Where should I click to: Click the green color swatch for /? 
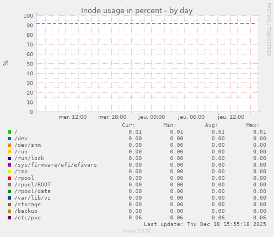[x=9, y=132]
